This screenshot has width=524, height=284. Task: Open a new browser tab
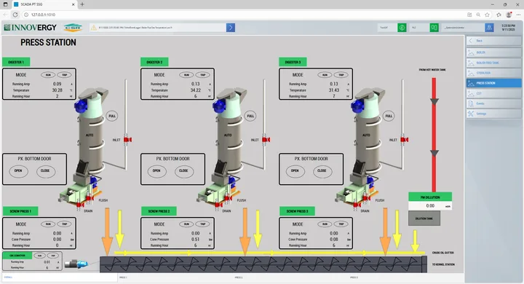point(82,4)
